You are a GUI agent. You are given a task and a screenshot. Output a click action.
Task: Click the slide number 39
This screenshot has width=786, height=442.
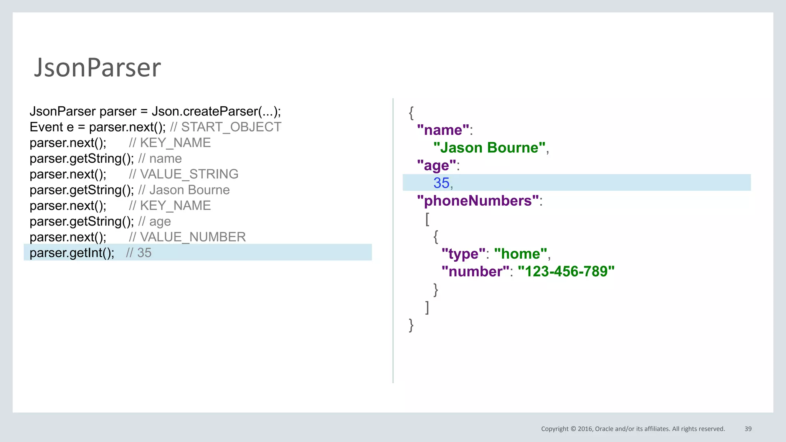coord(748,429)
